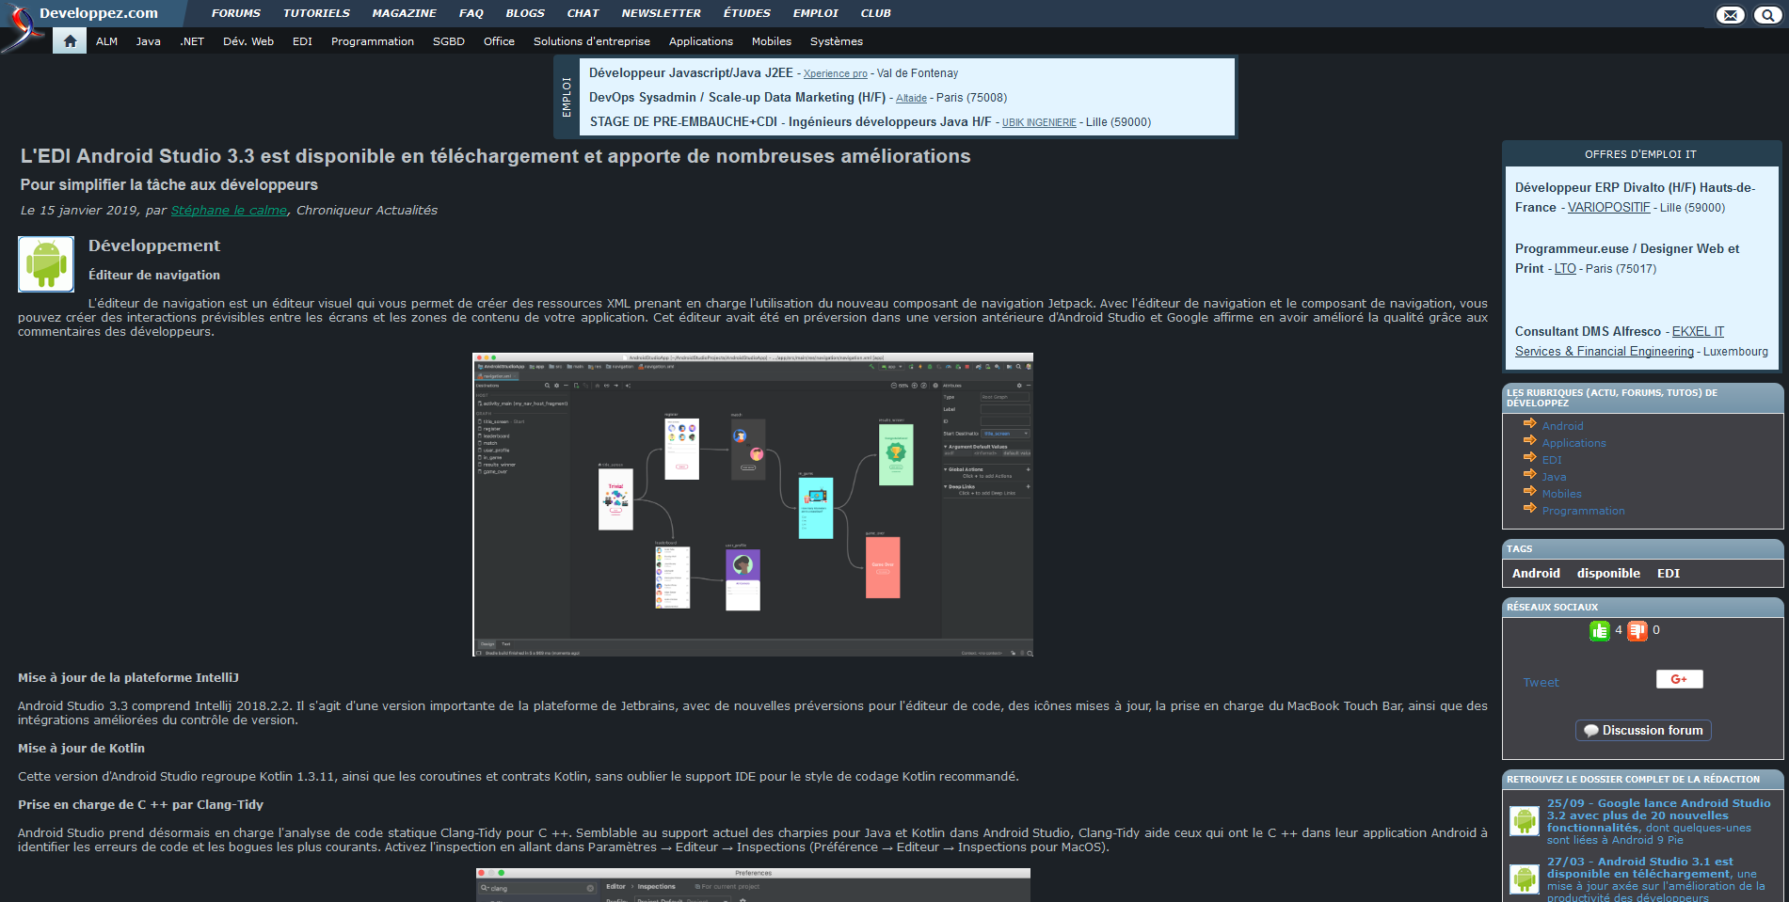
Task: Go to the Mobiles rubrique link in sidebar
Action: click(1561, 494)
